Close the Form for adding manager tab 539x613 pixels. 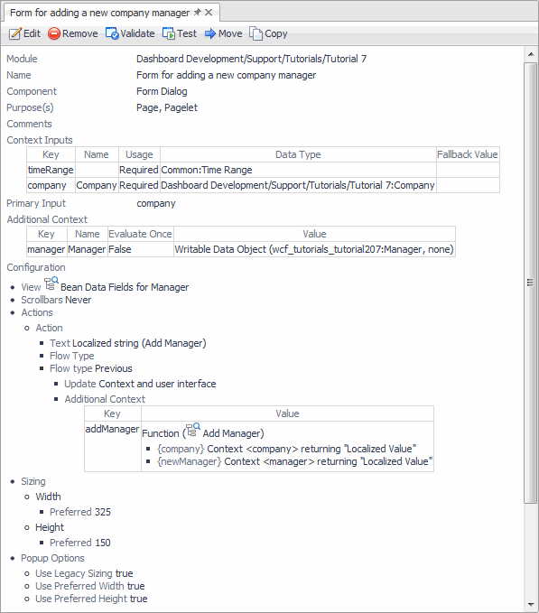tap(209, 13)
